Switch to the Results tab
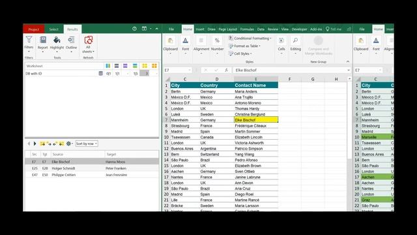Viewport: 417px width, 235px height. point(72,29)
